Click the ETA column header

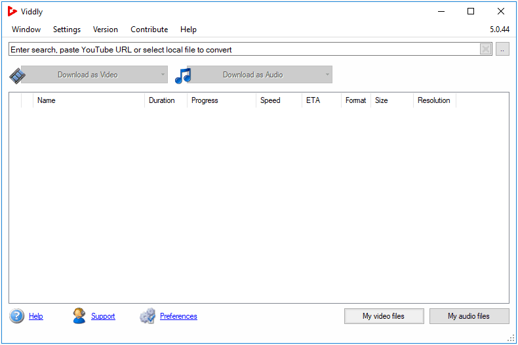(321, 100)
